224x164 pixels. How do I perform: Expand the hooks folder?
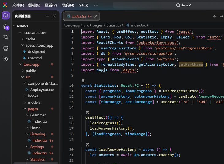tap(33, 96)
